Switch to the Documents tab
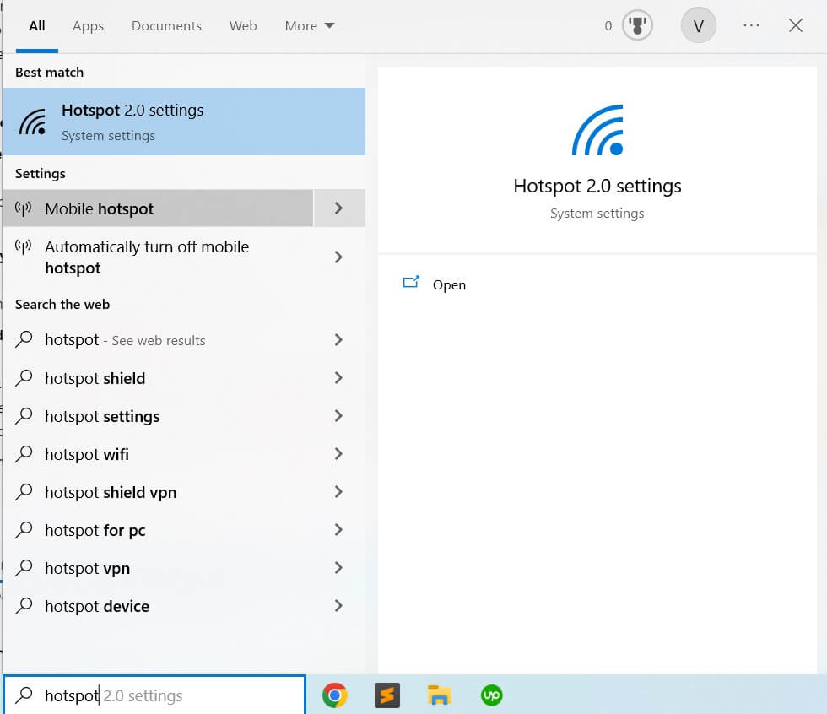The image size is (827, 714). 167,26
